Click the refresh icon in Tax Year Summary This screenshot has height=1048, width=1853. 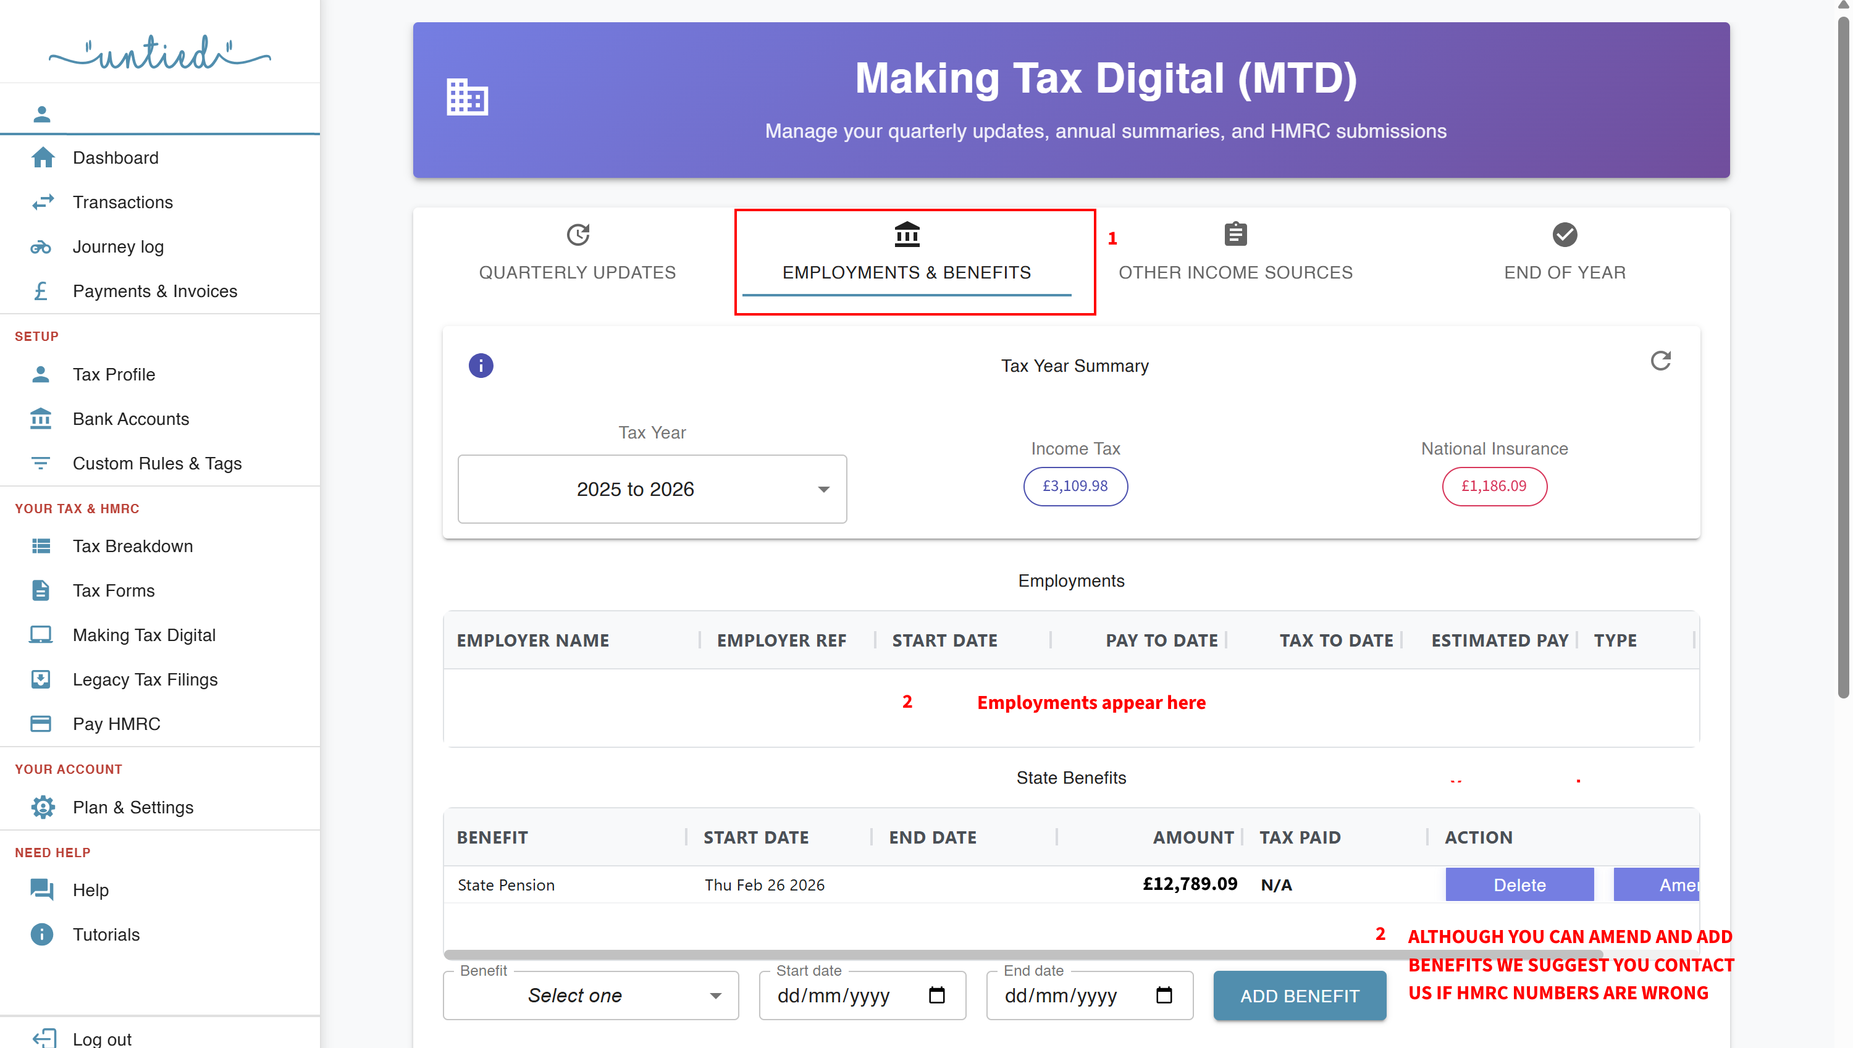[1660, 361]
